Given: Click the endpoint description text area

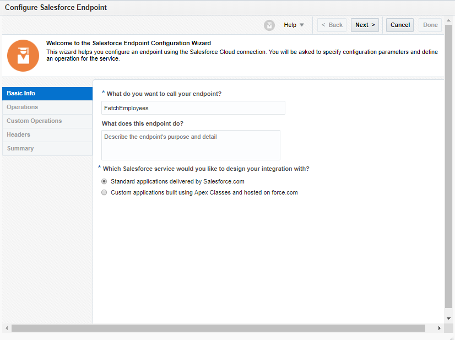Looking at the screenshot, I should [x=191, y=145].
